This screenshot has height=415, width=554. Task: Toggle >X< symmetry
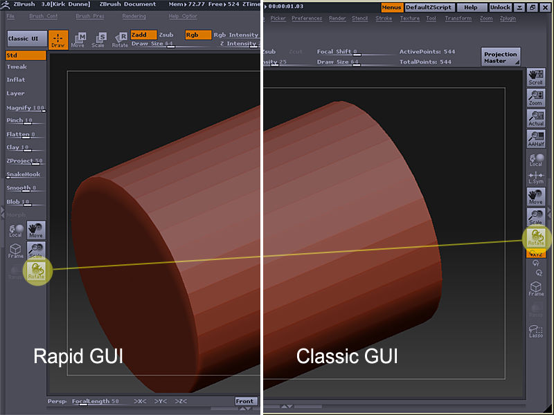pos(141,401)
